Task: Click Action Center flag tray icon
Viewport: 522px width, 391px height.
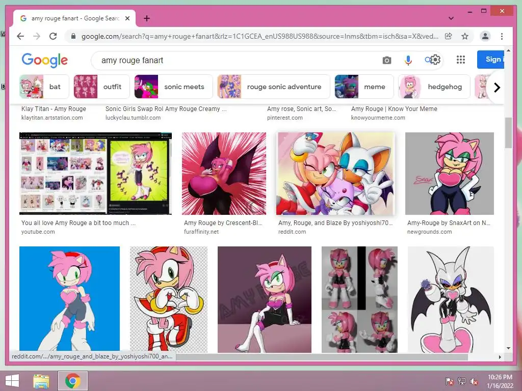Action: 449,381
